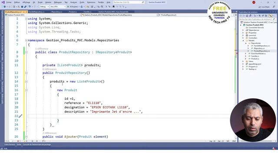The image size is (278, 156).
Task: Open the Fichier menu
Action: point(9,2)
